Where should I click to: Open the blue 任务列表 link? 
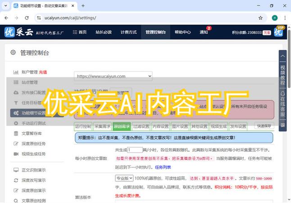click(x=163, y=167)
